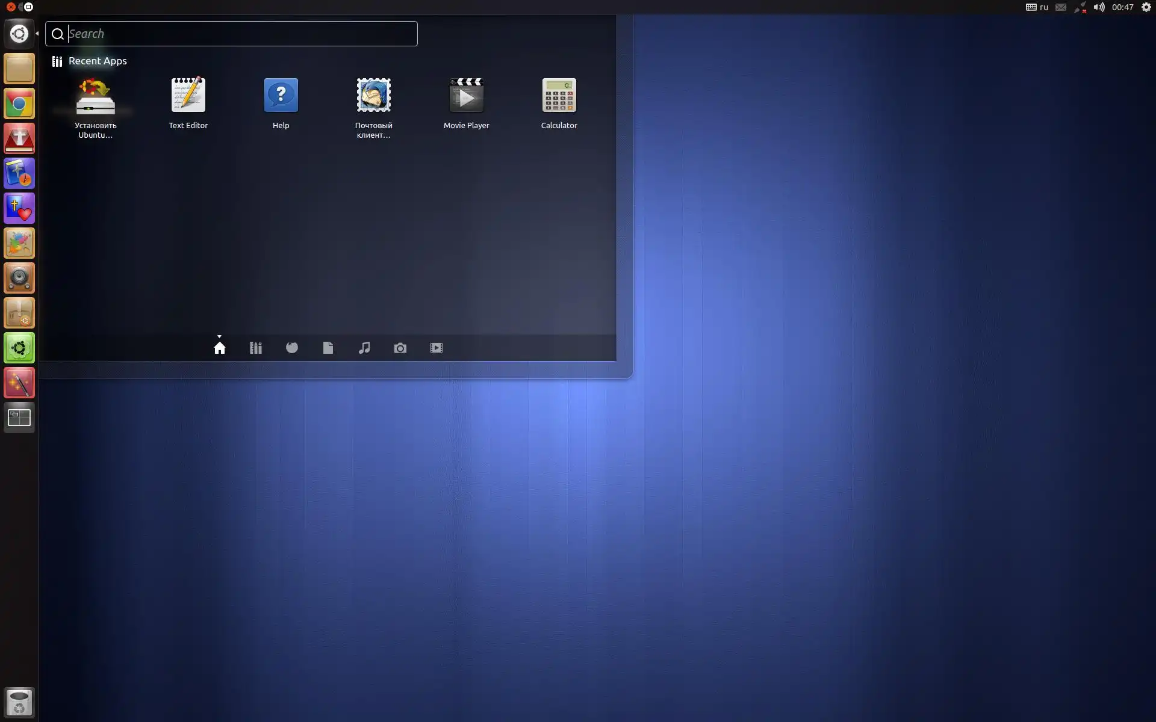Collapse the Recent Apps section header
This screenshot has width=1156, height=722.
pos(98,61)
